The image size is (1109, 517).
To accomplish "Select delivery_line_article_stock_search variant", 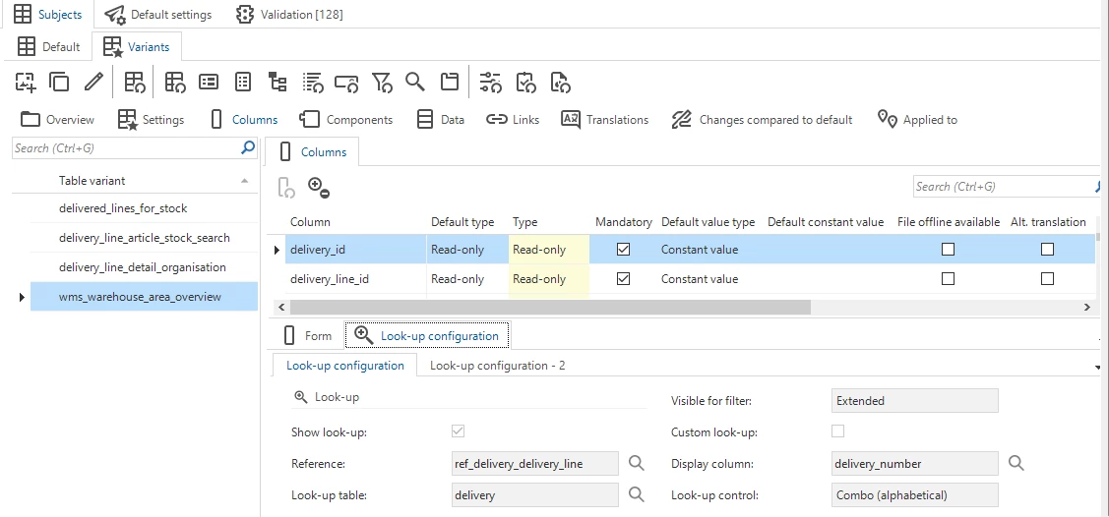I will [144, 238].
